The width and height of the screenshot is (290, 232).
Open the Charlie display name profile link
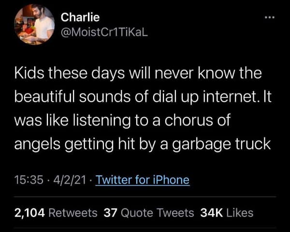pos(80,17)
